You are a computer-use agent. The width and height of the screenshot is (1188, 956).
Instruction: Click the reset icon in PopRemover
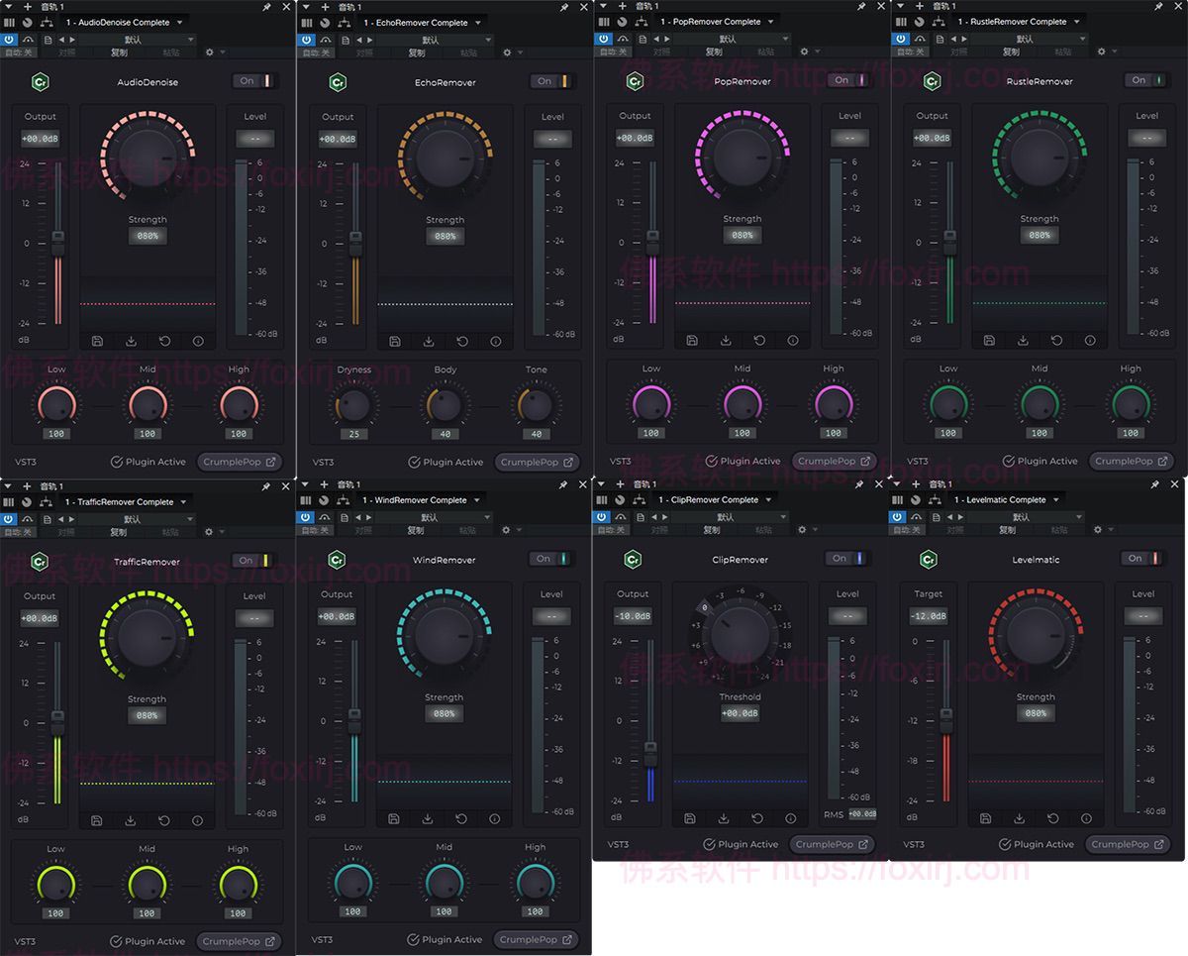point(759,340)
